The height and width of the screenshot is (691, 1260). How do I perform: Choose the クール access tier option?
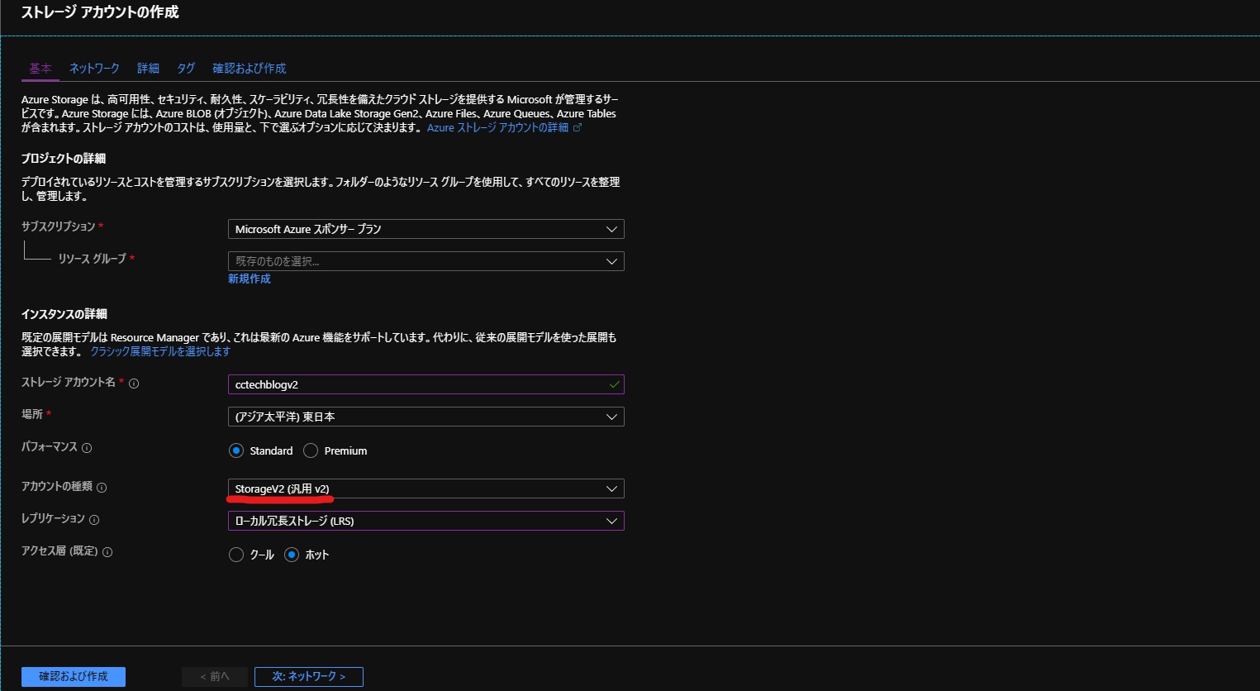(x=236, y=555)
